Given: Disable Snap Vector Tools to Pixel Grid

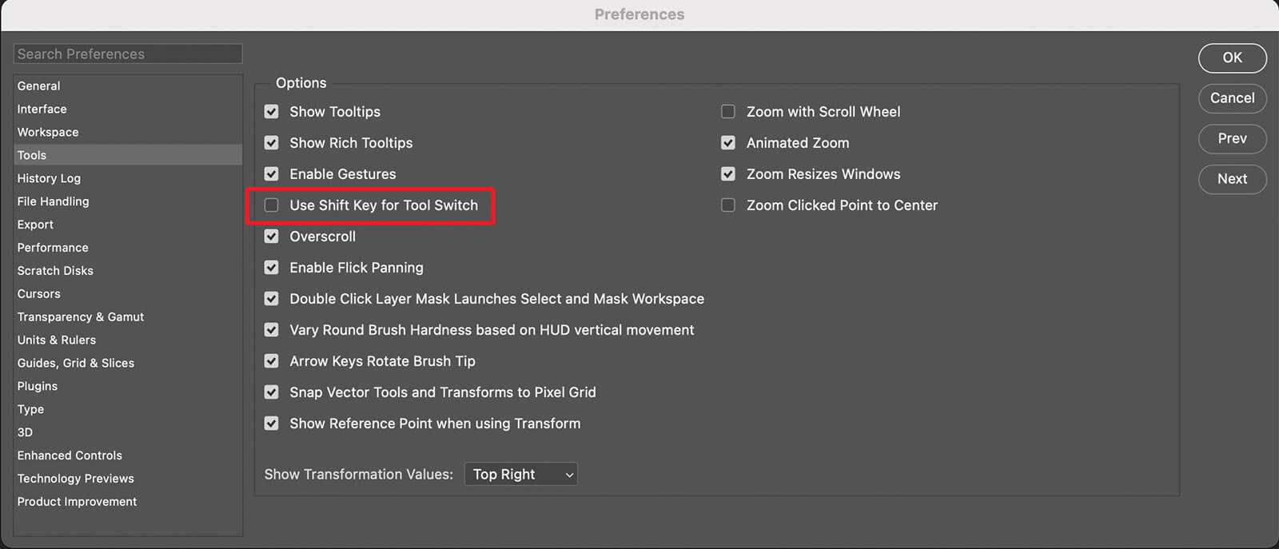Looking at the screenshot, I should tap(272, 392).
